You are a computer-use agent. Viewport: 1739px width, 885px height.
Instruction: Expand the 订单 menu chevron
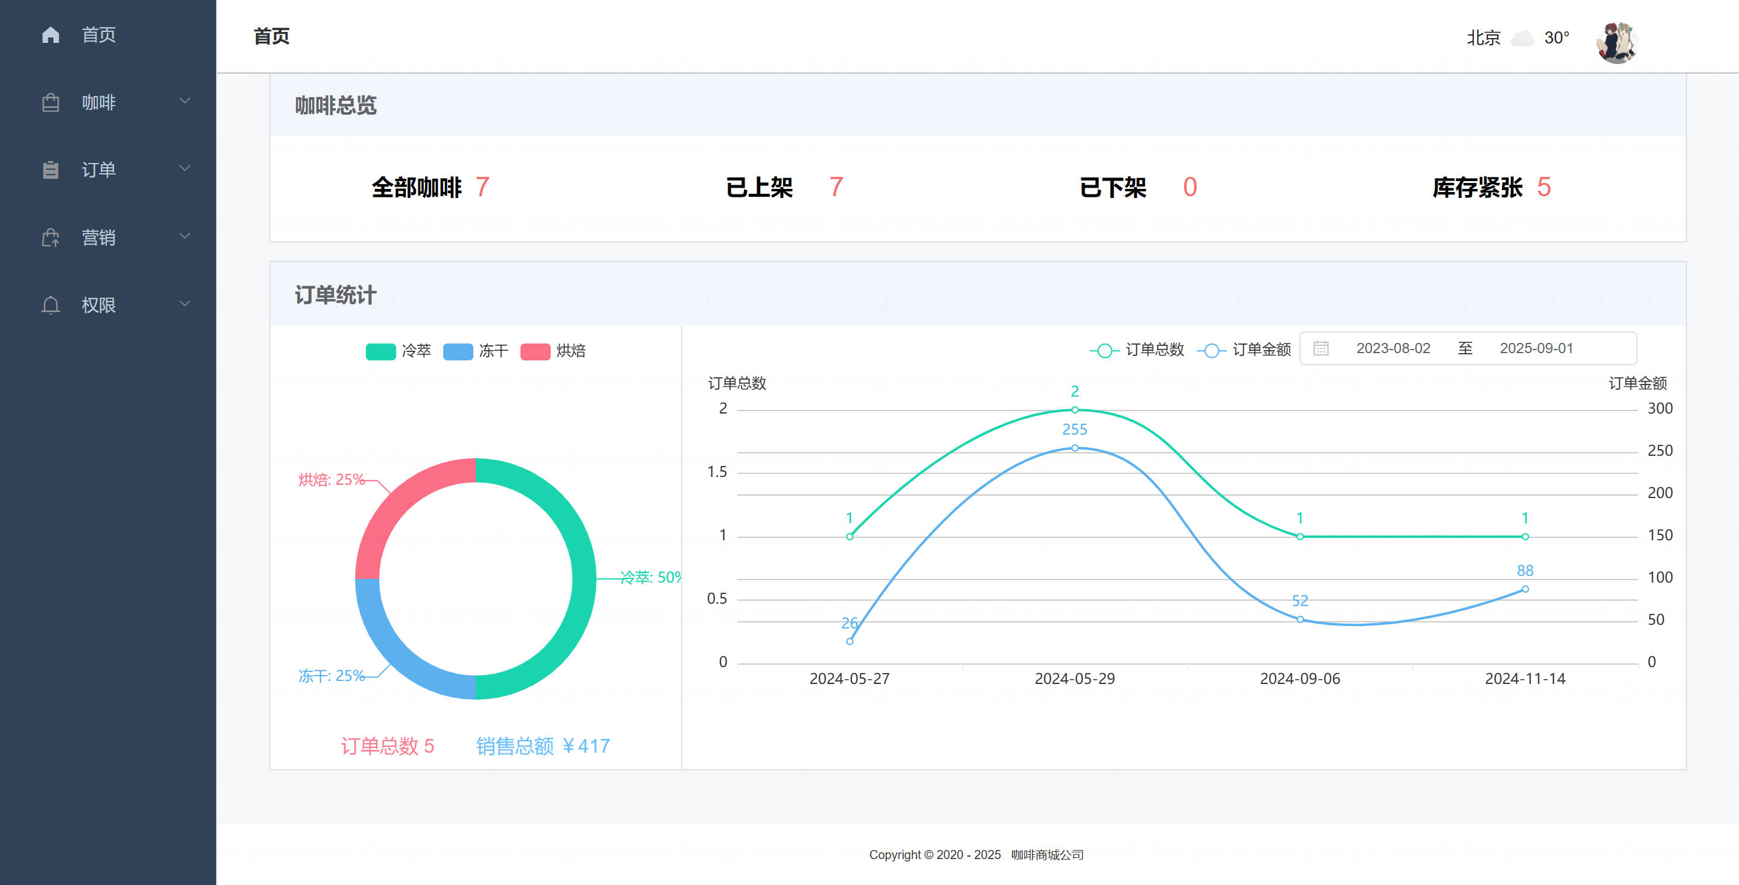[184, 169]
